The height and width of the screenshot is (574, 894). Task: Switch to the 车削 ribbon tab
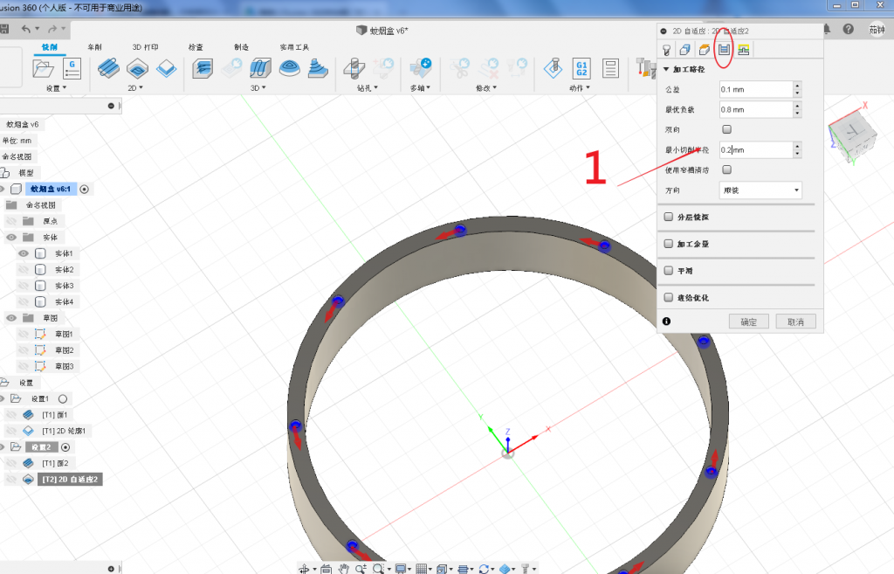94,47
